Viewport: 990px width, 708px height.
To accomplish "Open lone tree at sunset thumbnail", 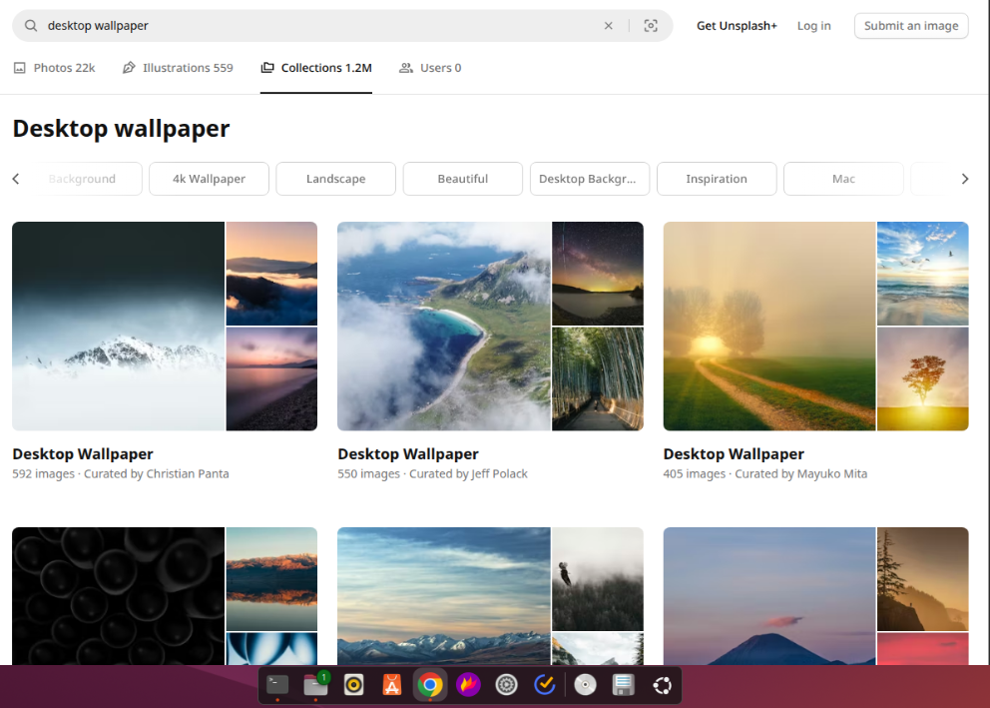I will 922,378.
